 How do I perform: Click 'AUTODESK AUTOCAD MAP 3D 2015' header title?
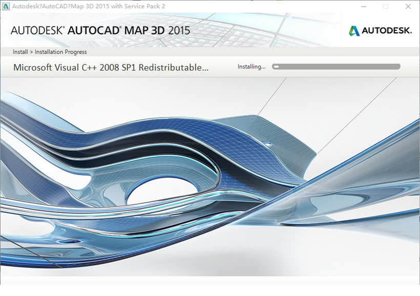[x=100, y=31]
